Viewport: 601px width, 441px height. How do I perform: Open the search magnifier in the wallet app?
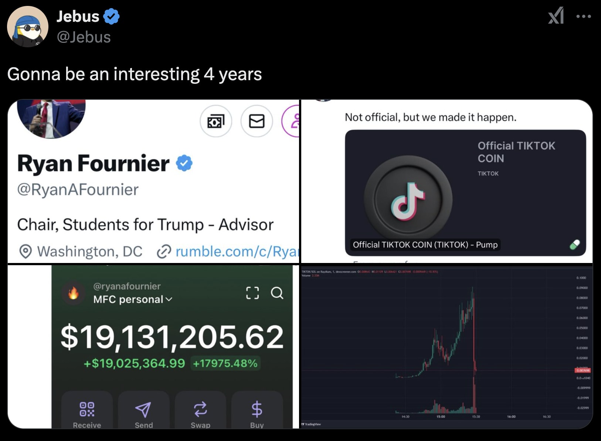pos(277,294)
